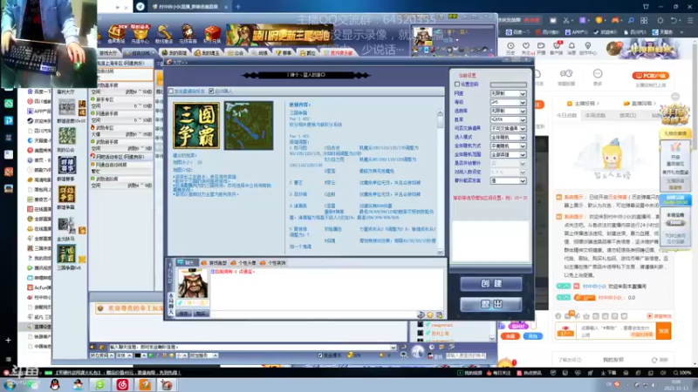
Task: Open the 逃跑率 dropdown
Action: [x=508, y=111]
